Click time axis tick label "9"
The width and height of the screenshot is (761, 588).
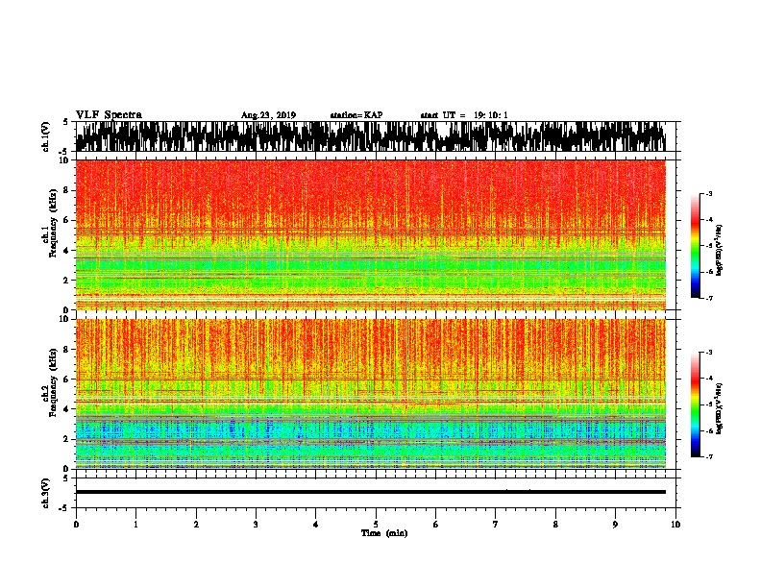tap(615, 525)
